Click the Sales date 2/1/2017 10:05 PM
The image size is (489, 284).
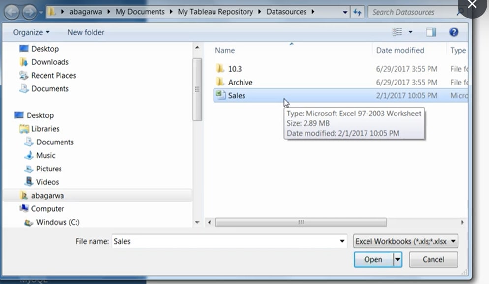[x=406, y=96]
